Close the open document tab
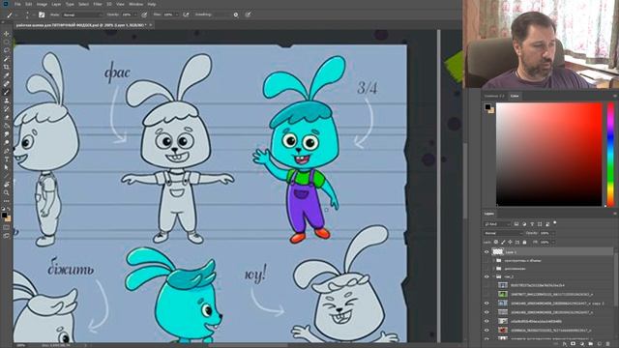 tap(151, 25)
